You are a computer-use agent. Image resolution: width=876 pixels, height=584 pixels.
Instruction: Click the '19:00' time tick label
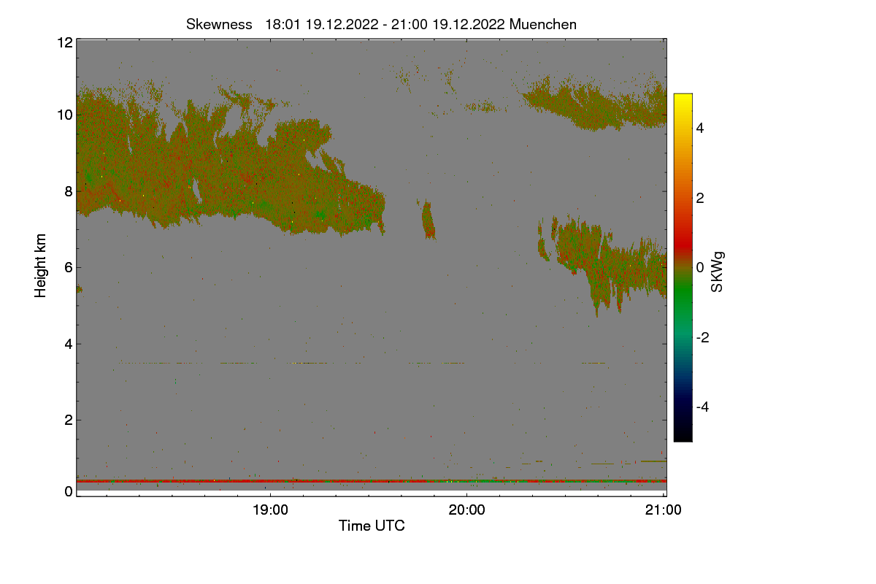pos(270,510)
